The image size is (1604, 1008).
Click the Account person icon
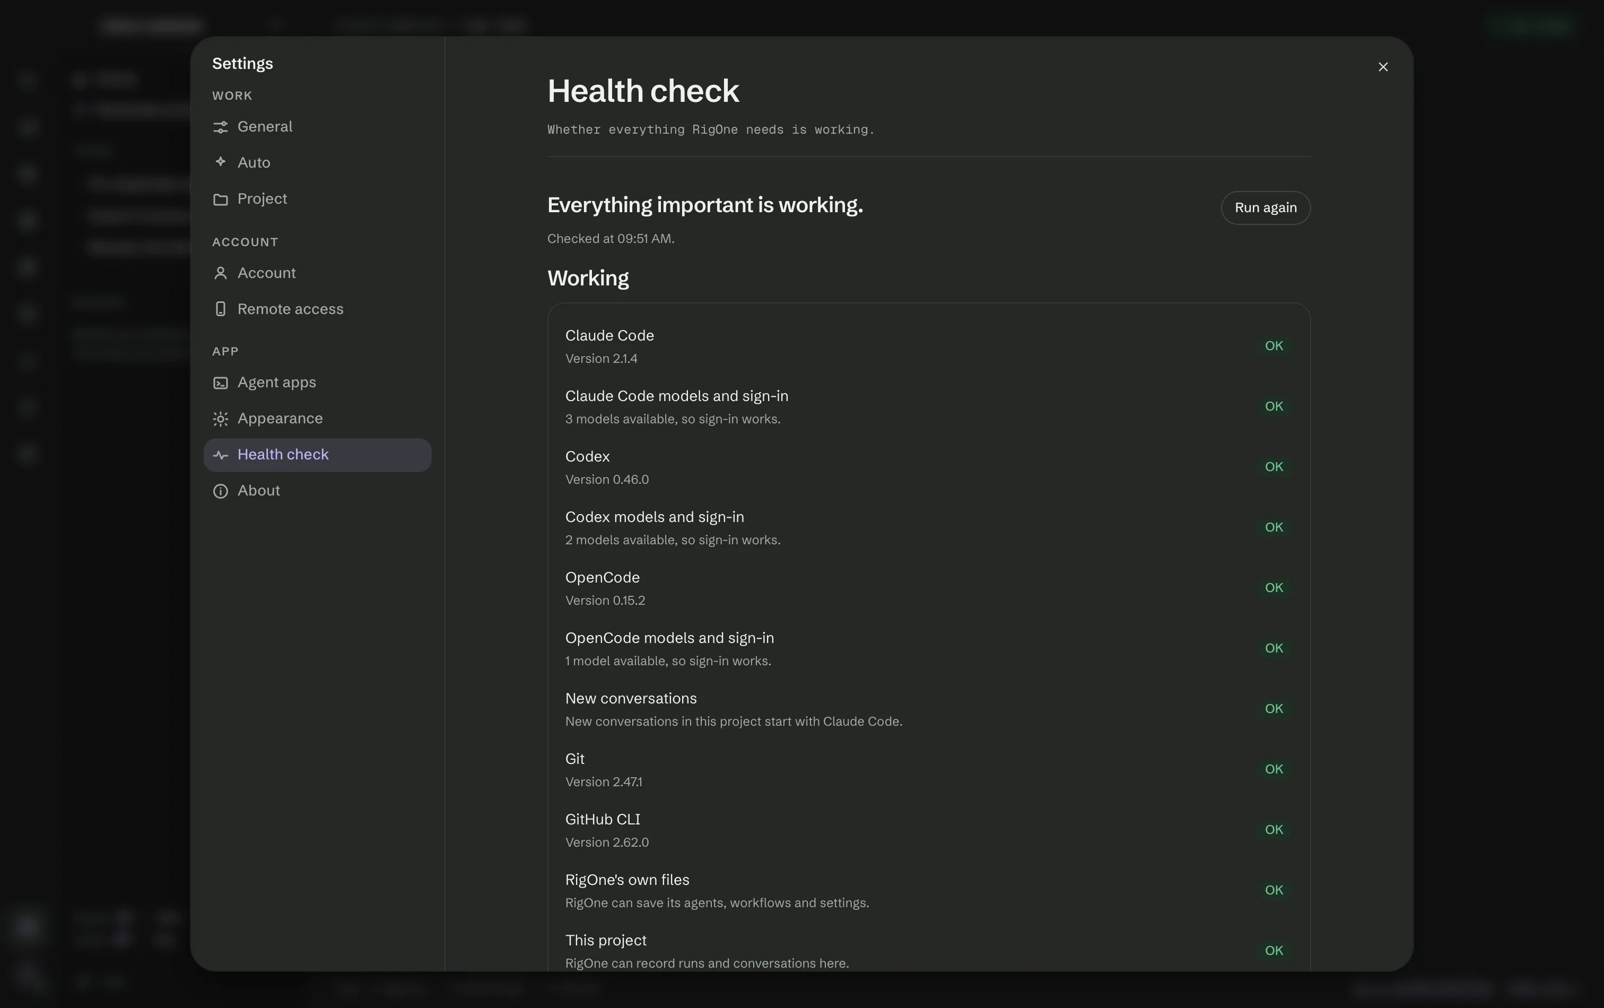pyautogui.click(x=221, y=273)
